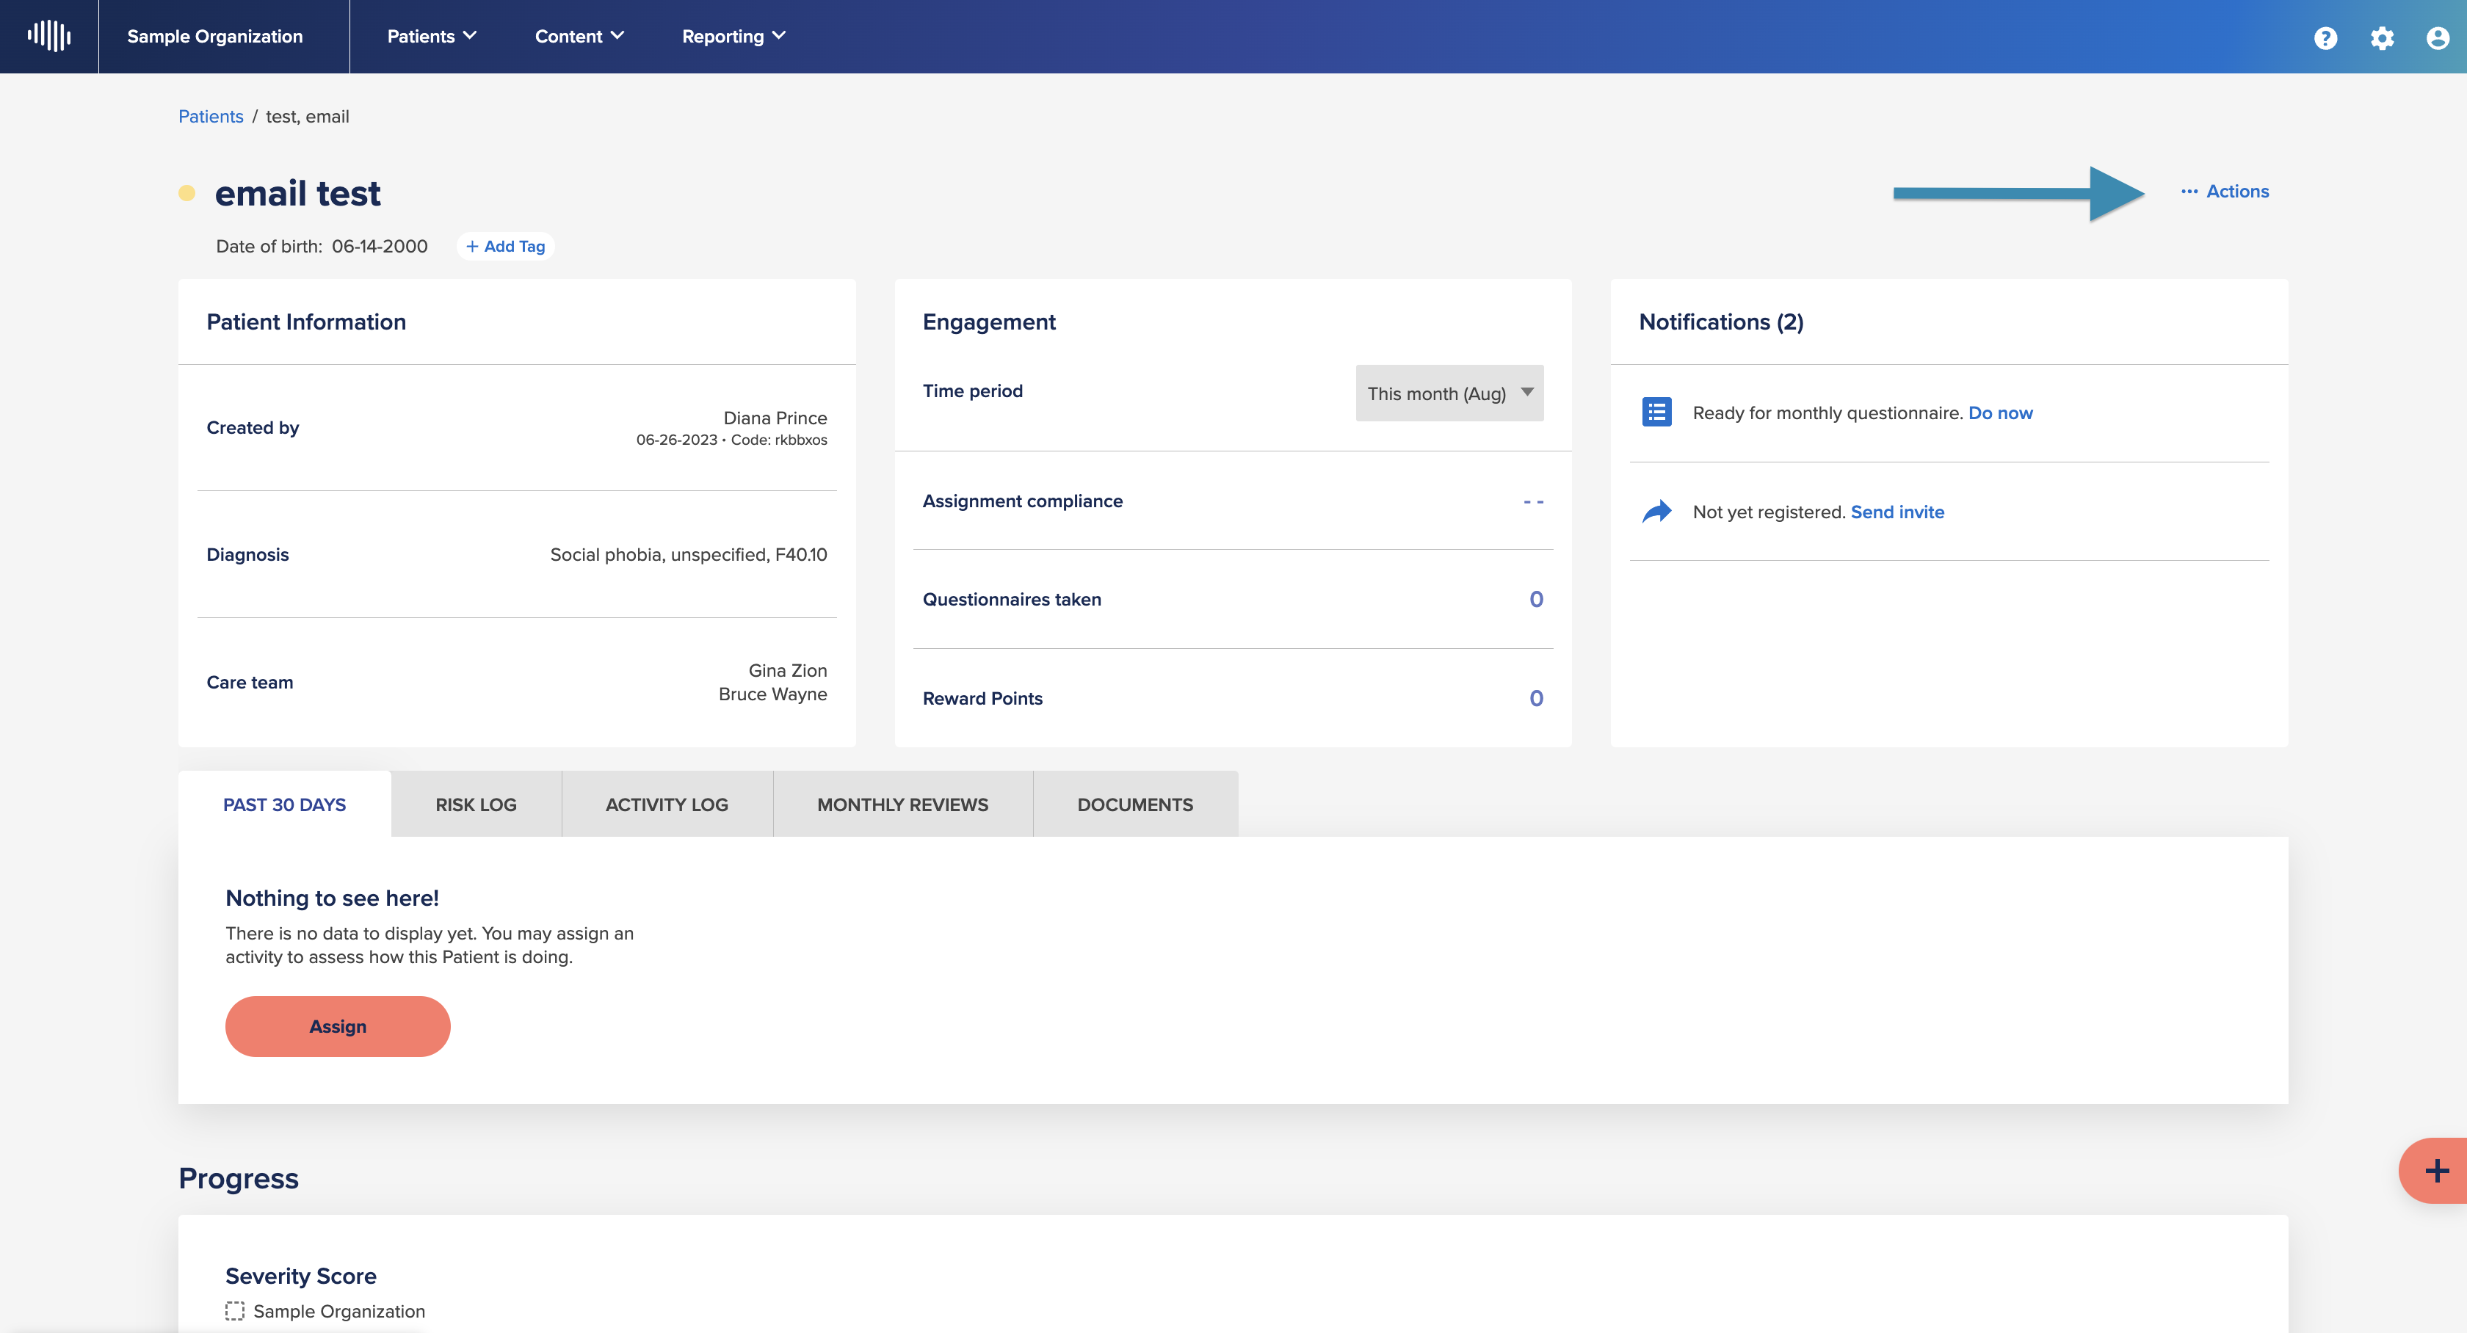Open the help question mark icon
This screenshot has height=1333, width=2467.
[x=2325, y=37]
